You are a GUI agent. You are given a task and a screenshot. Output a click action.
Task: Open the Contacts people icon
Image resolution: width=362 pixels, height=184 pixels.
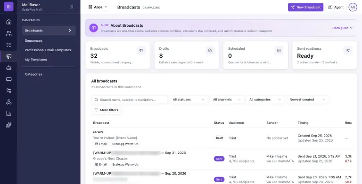coord(9,33)
